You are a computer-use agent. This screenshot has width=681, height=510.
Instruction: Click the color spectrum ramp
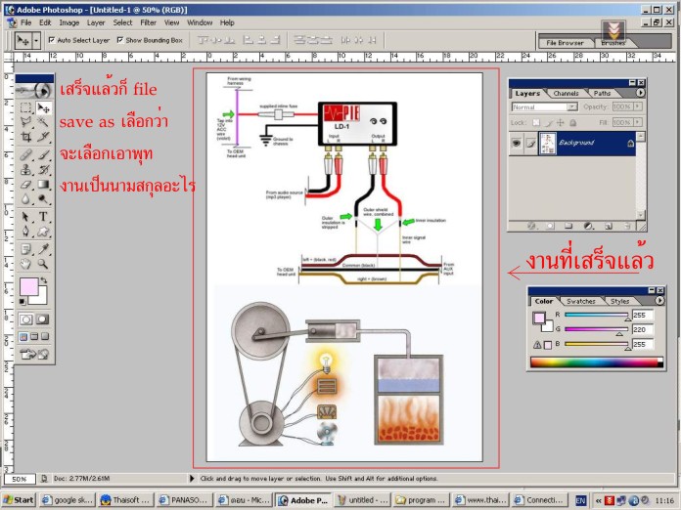click(x=596, y=362)
